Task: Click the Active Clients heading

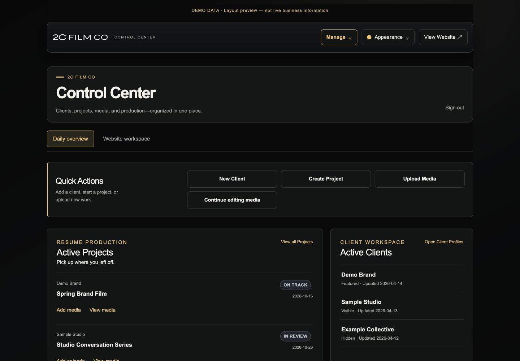Action: pos(366,252)
